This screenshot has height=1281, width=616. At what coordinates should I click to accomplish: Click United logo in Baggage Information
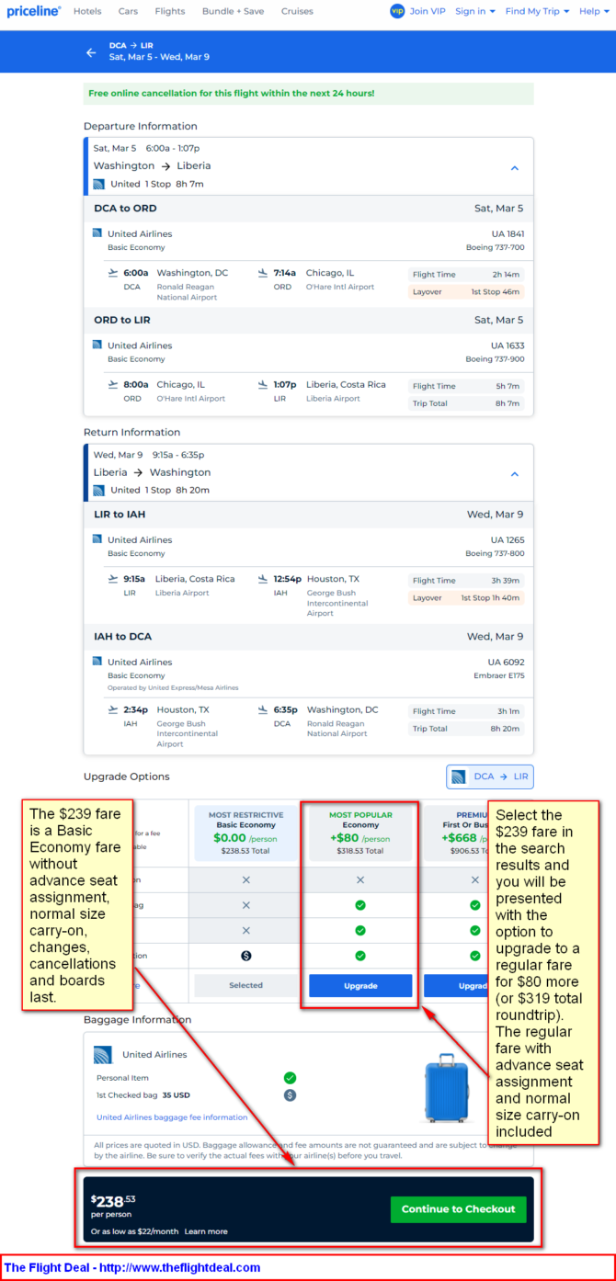103,1055
